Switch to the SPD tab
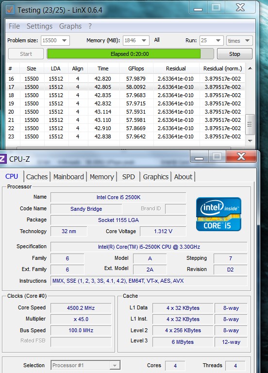 pos(128,177)
